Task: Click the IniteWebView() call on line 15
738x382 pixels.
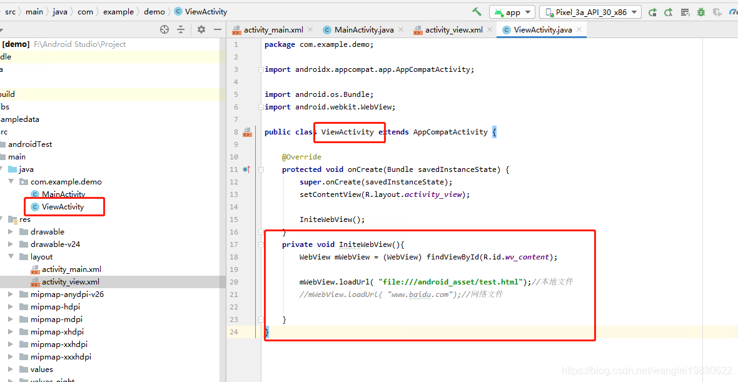Action: click(332, 219)
